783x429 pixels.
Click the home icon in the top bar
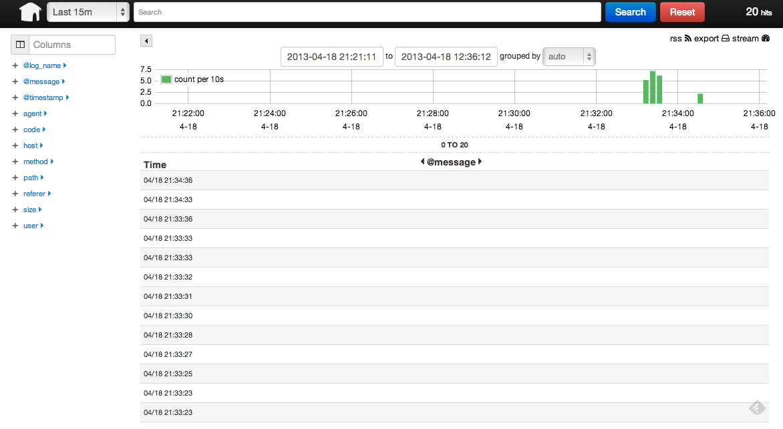click(x=29, y=11)
